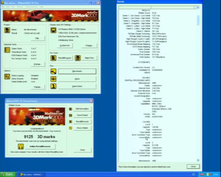The image size is (221, 177).
Task: Click the Selected Tests list icon
Action: point(7,50)
